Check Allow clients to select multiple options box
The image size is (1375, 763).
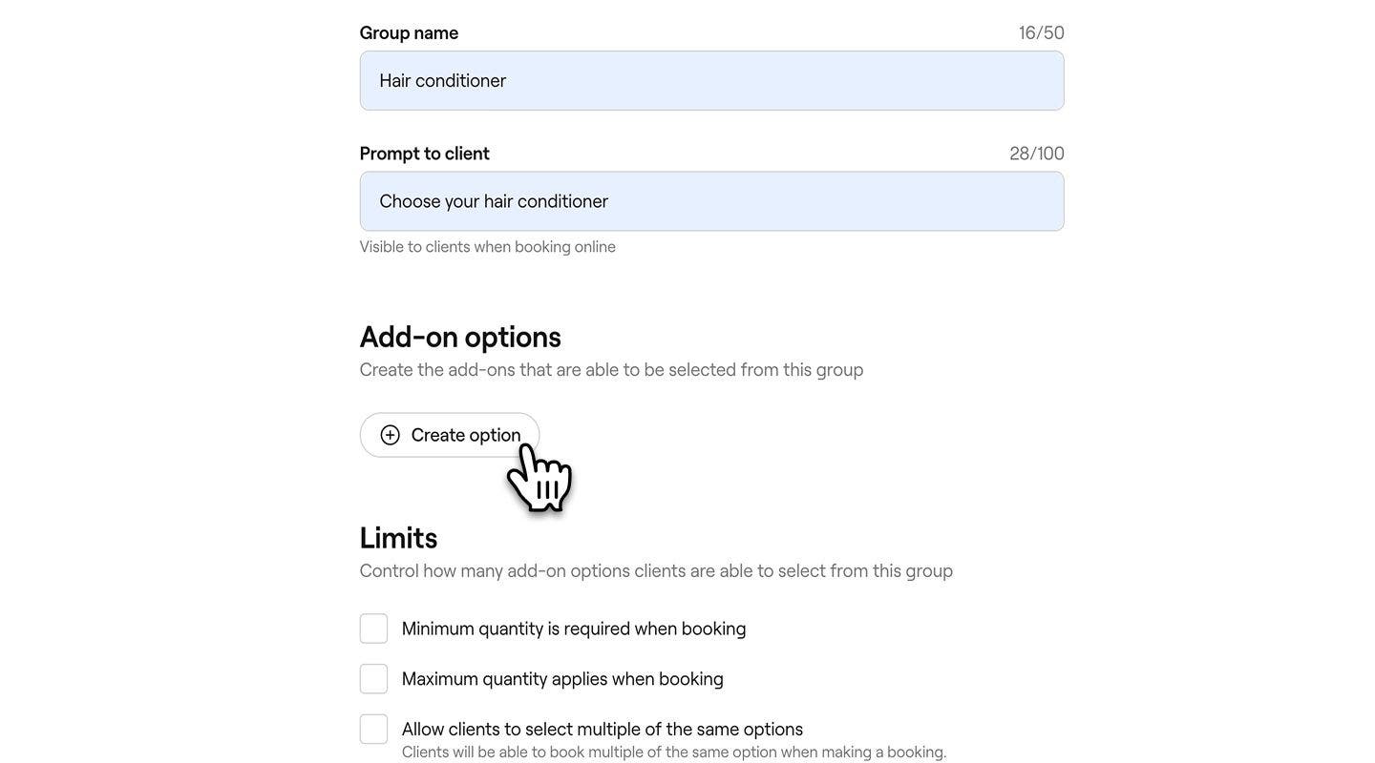click(373, 730)
